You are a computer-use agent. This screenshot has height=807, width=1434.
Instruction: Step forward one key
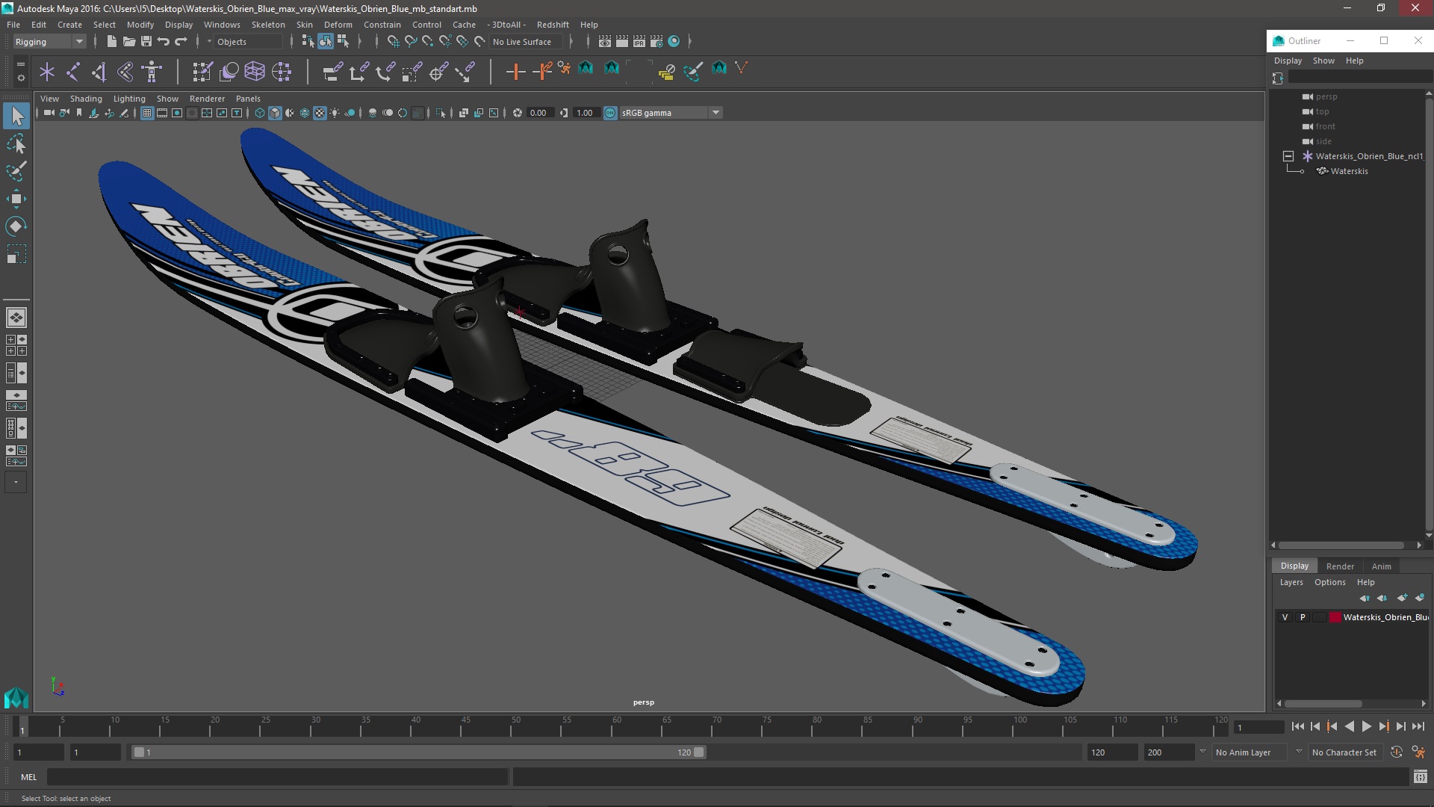coord(1383,726)
